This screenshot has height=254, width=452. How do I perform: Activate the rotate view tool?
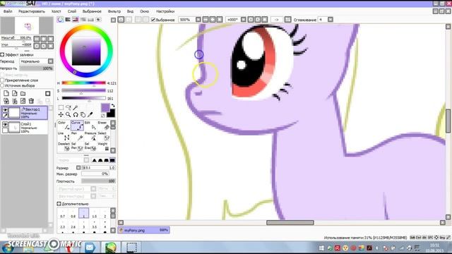76,114
